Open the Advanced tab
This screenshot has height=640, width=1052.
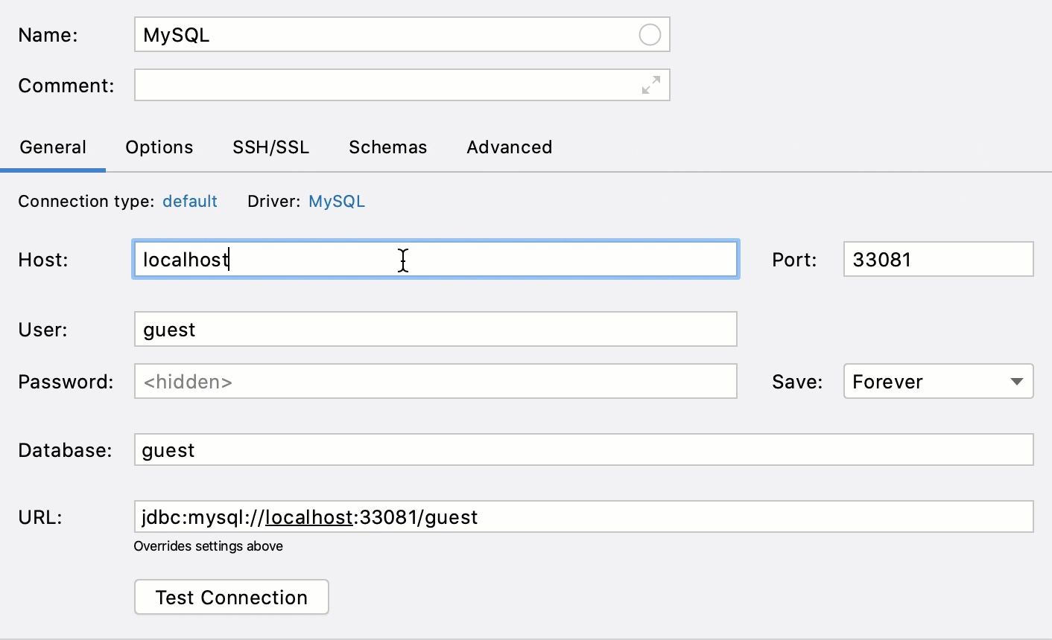pos(509,147)
